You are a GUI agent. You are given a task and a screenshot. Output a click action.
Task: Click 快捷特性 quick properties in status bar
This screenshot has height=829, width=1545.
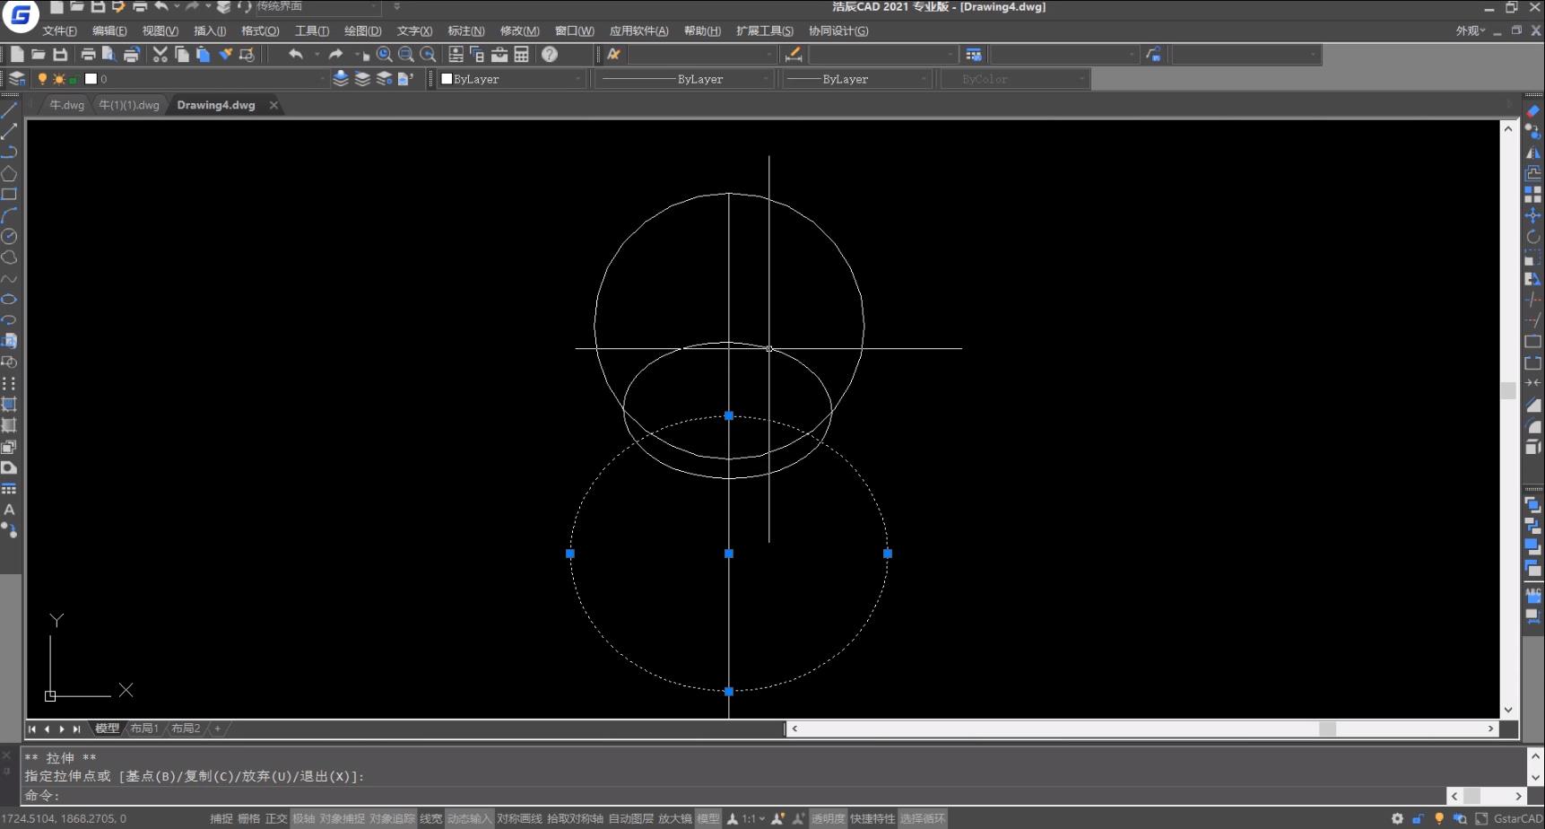(872, 818)
